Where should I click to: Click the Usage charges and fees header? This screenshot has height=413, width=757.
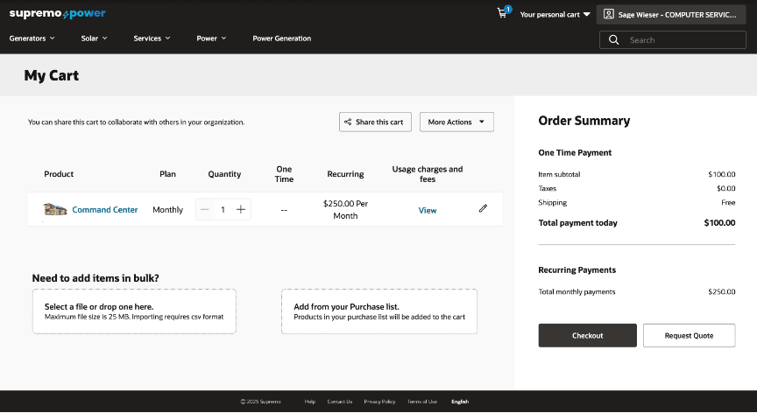point(428,174)
